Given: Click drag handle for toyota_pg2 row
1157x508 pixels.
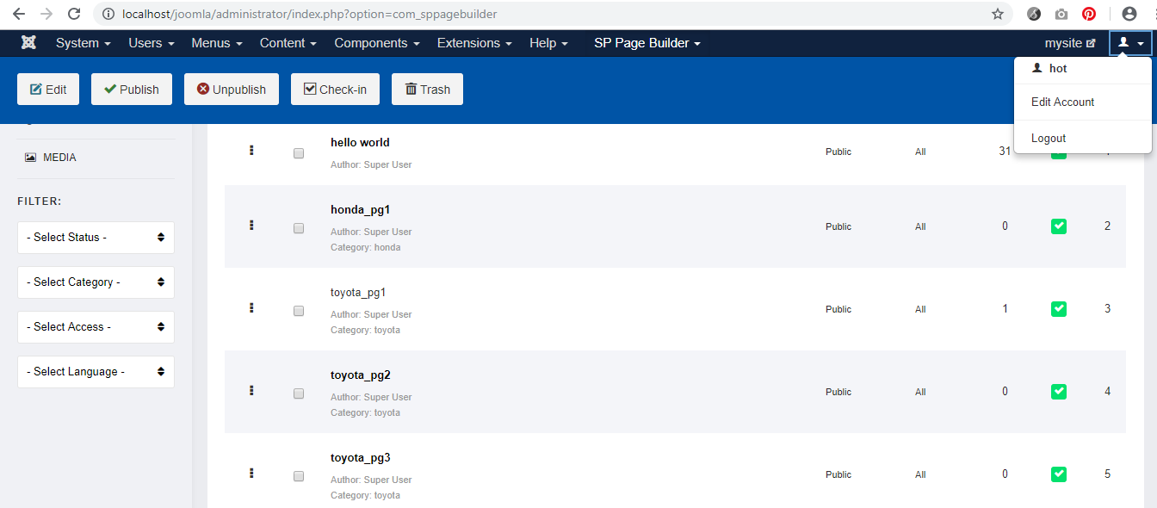Looking at the screenshot, I should 251,391.
